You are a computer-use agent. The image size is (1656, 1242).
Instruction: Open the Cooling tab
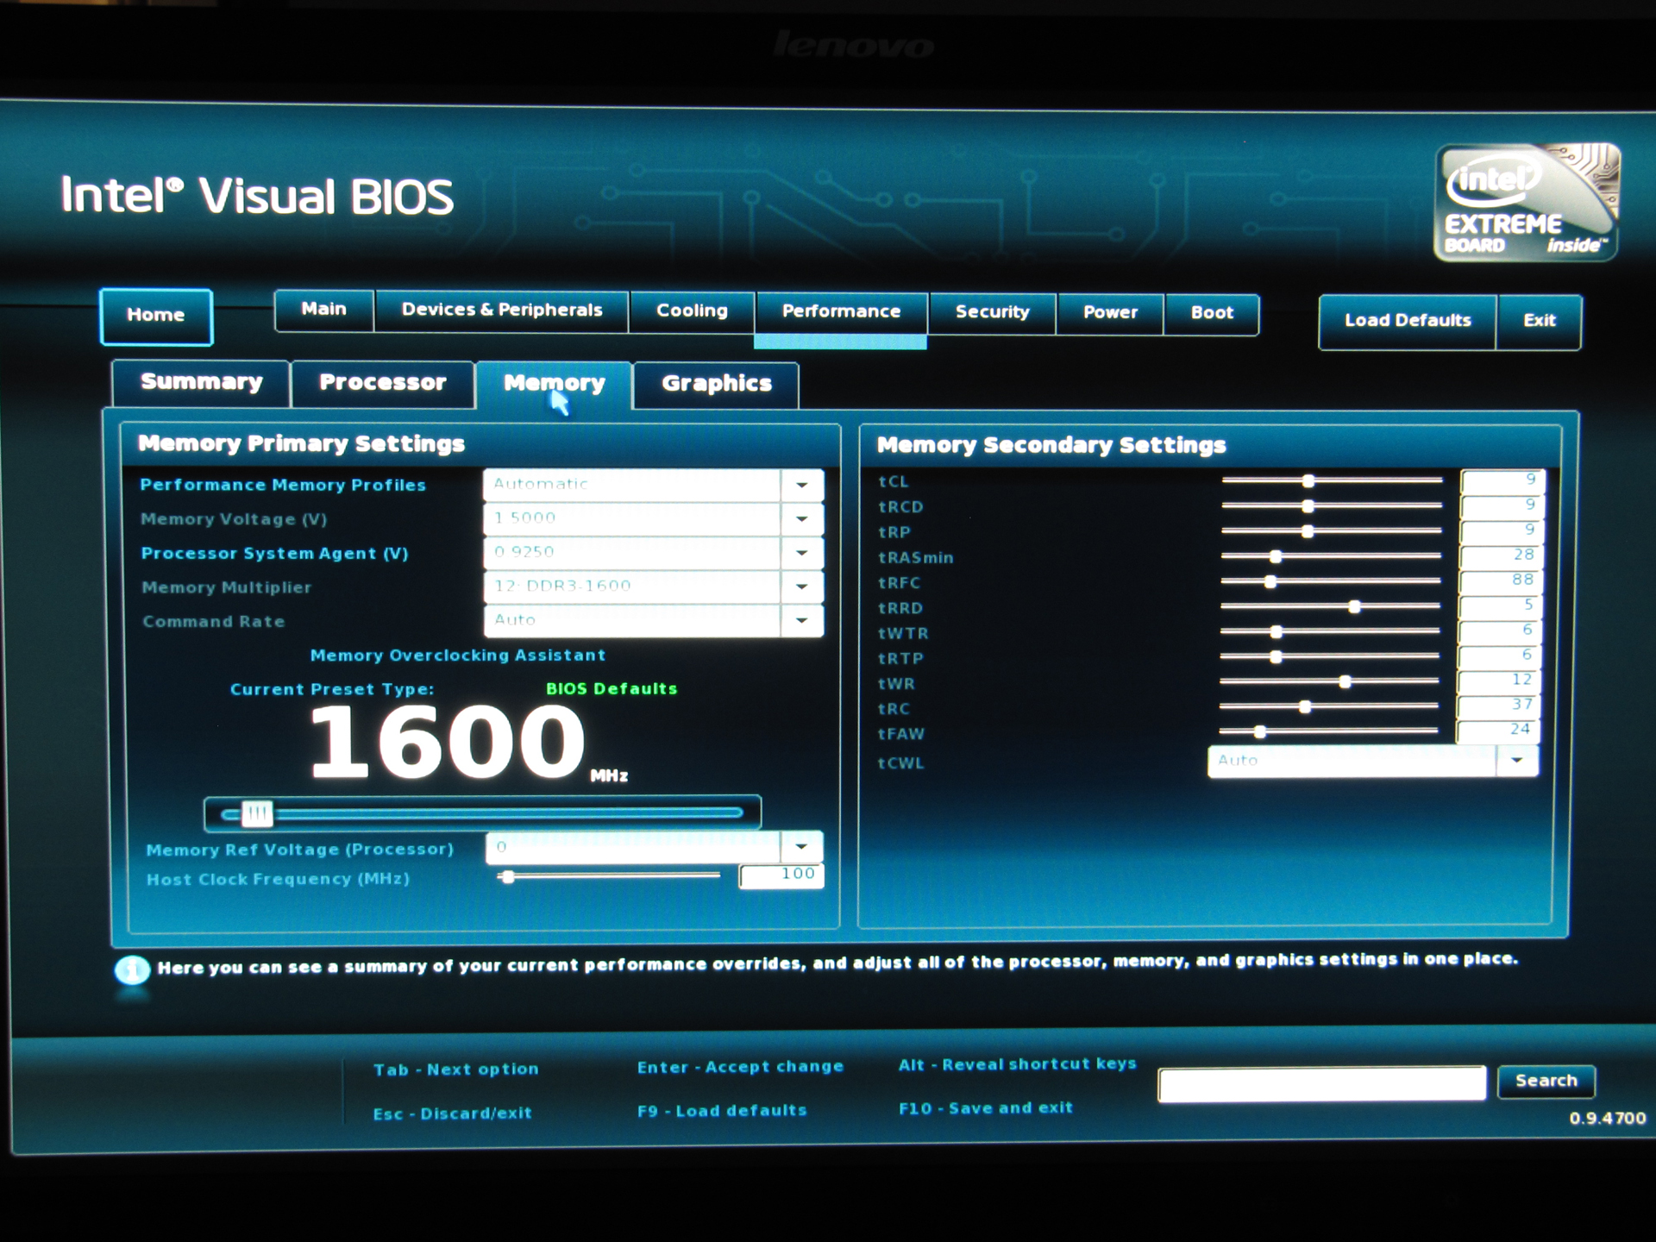tap(692, 311)
